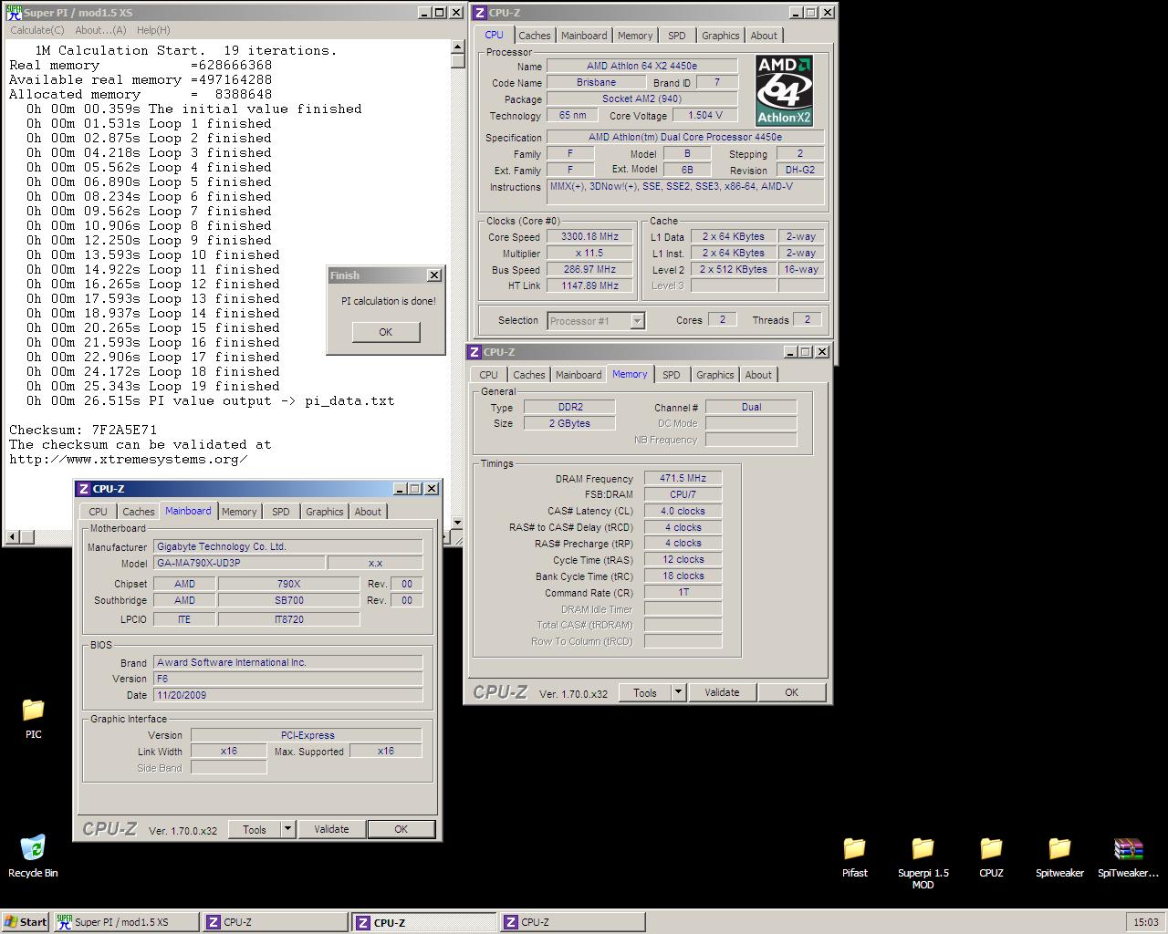Image resolution: width=1168 pixels, height=934 pixels.
Task: Click the AMD Athlon X2 logo
Action: [784, 89]
